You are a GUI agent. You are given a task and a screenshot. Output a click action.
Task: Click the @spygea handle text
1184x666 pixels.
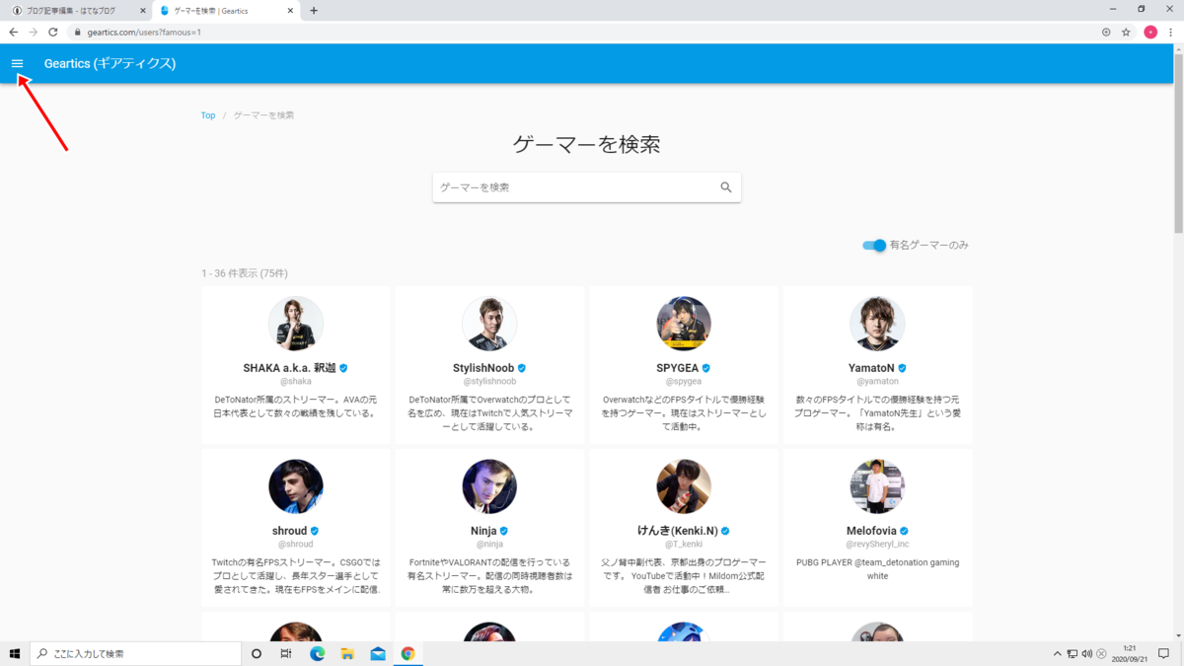point(684,381)
